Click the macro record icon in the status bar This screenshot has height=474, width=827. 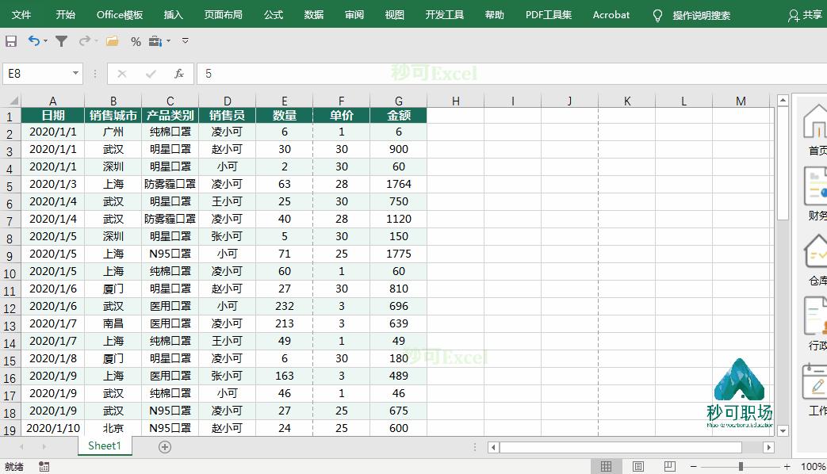[x=43, y=466]
